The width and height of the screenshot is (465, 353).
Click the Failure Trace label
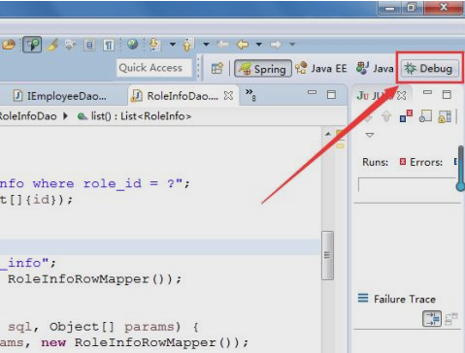coord(405,299)
